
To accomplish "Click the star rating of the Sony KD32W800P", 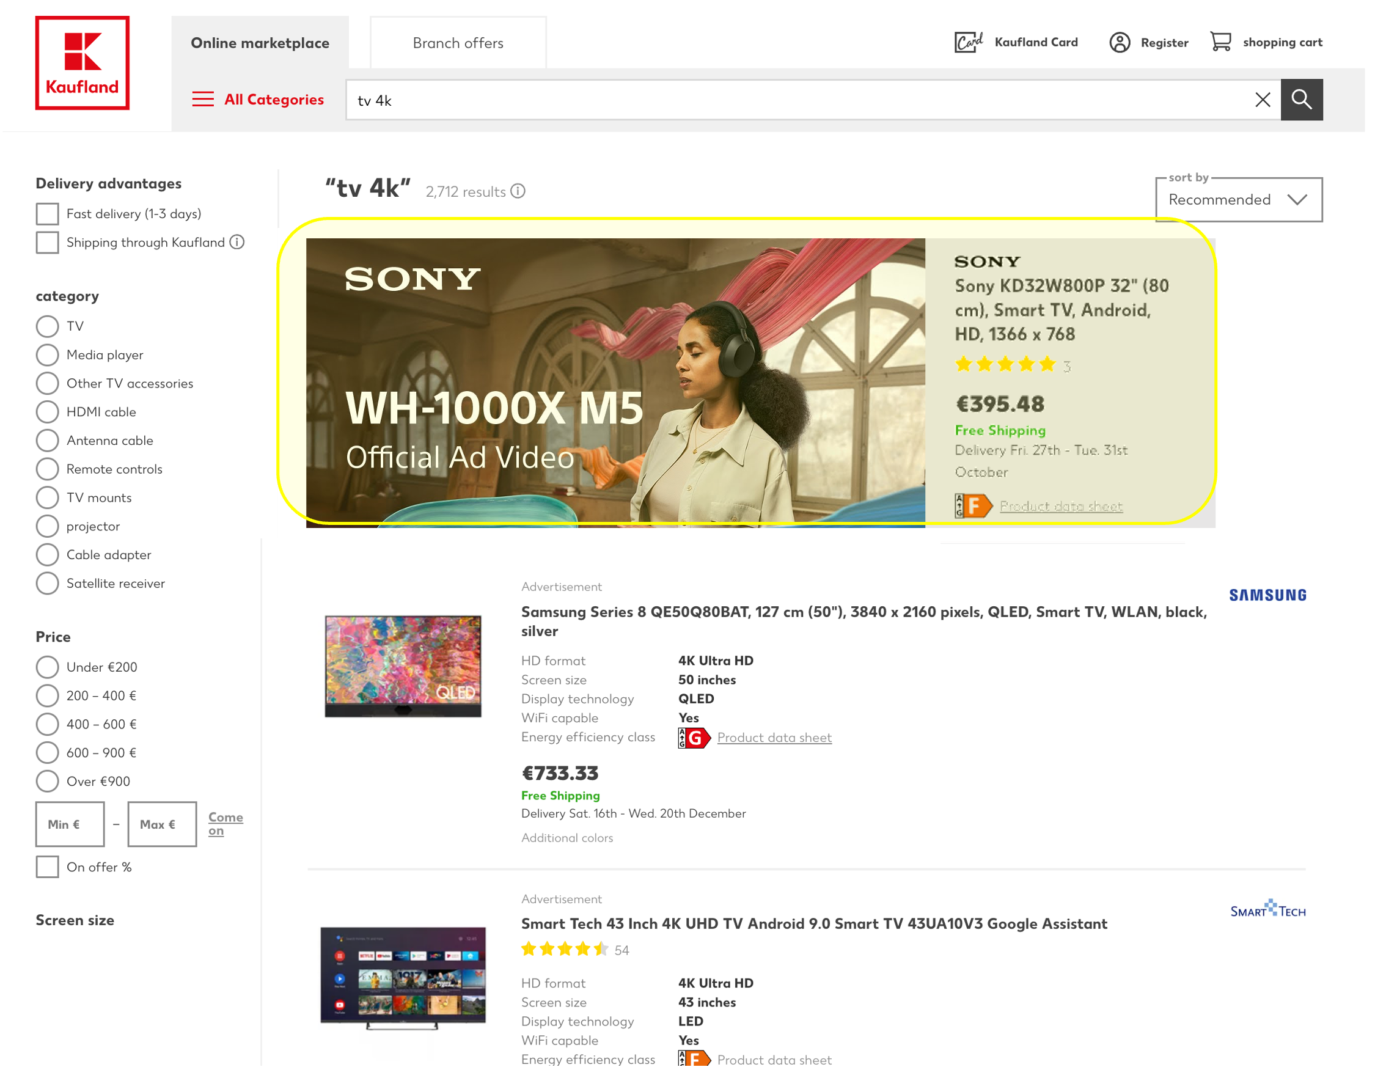I will [1006, 364].
